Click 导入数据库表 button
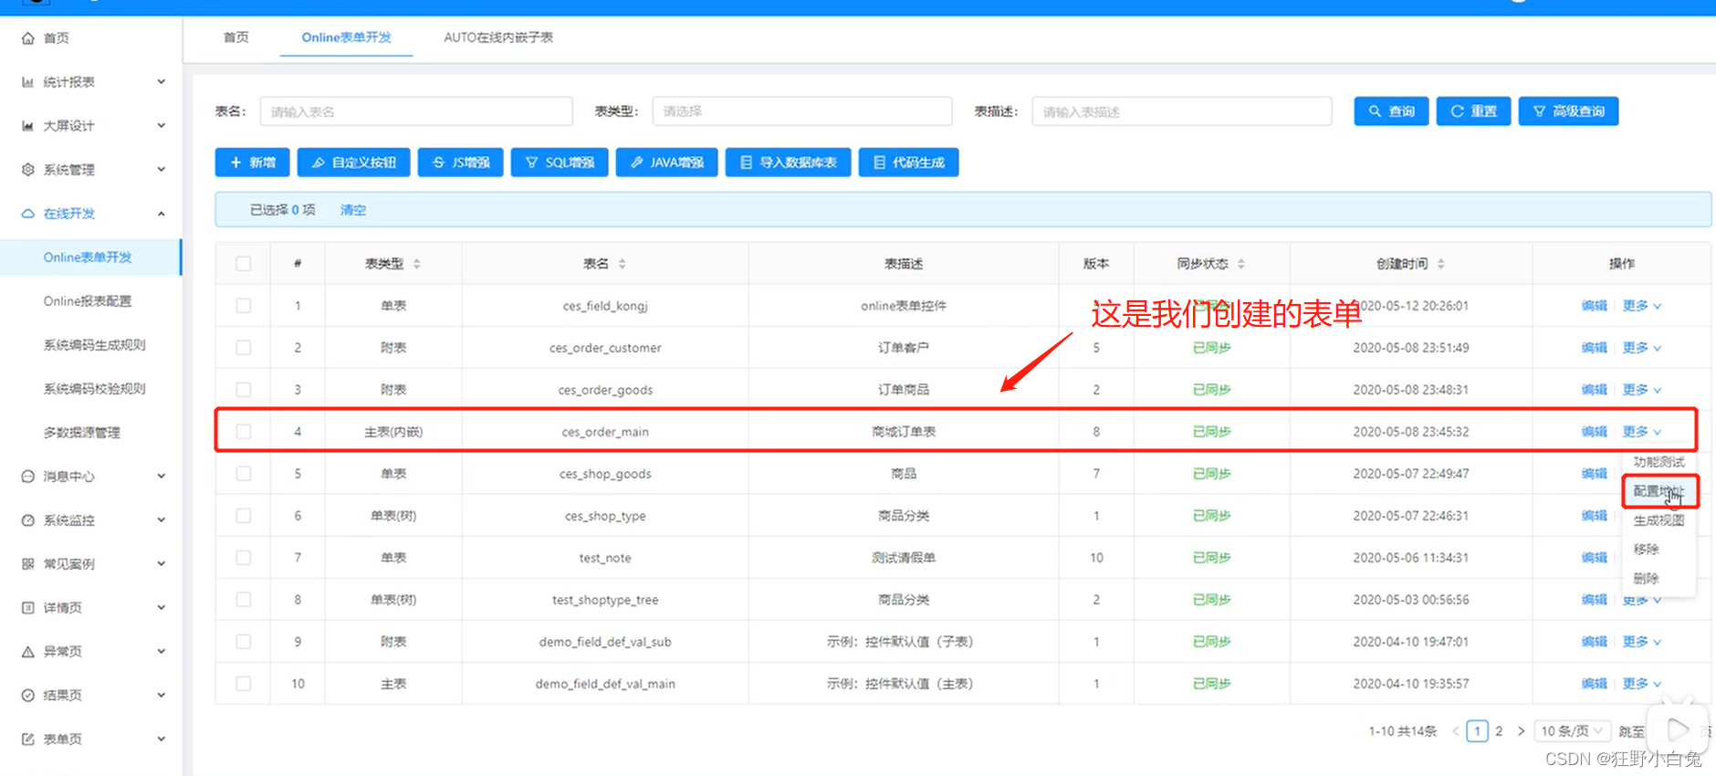 pos(789,163)
